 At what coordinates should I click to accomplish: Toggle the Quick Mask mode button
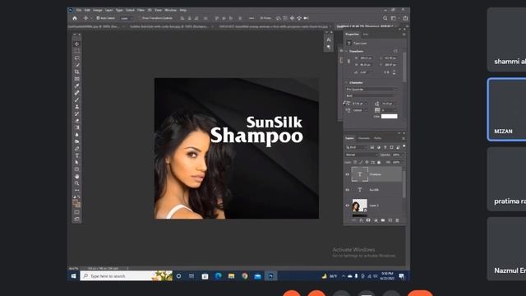76,212
